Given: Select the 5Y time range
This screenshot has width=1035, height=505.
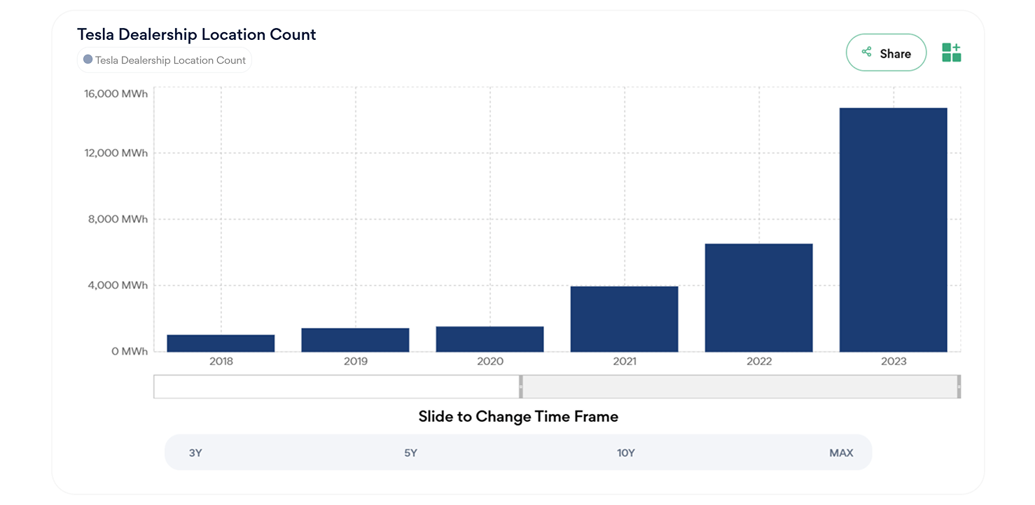Looking at the screenshot, I should [410, 453].
